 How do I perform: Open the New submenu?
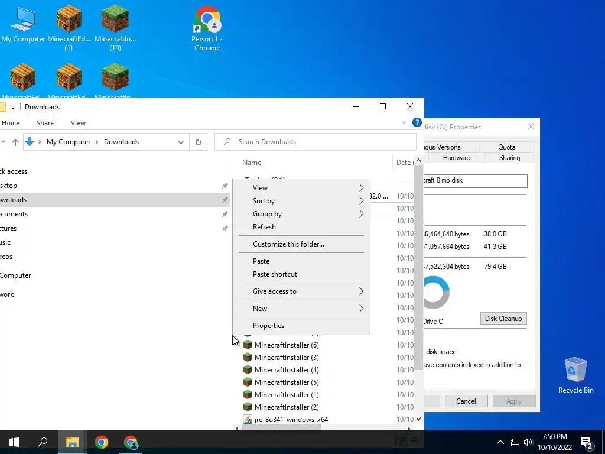(x=301, y=308)
